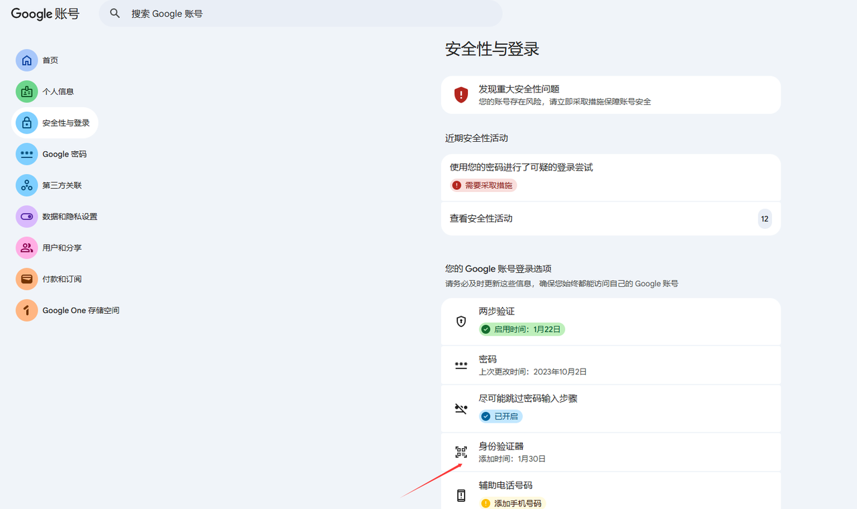Click the 已开启 blue status badge
857x509 pixels.
(500, 416)
